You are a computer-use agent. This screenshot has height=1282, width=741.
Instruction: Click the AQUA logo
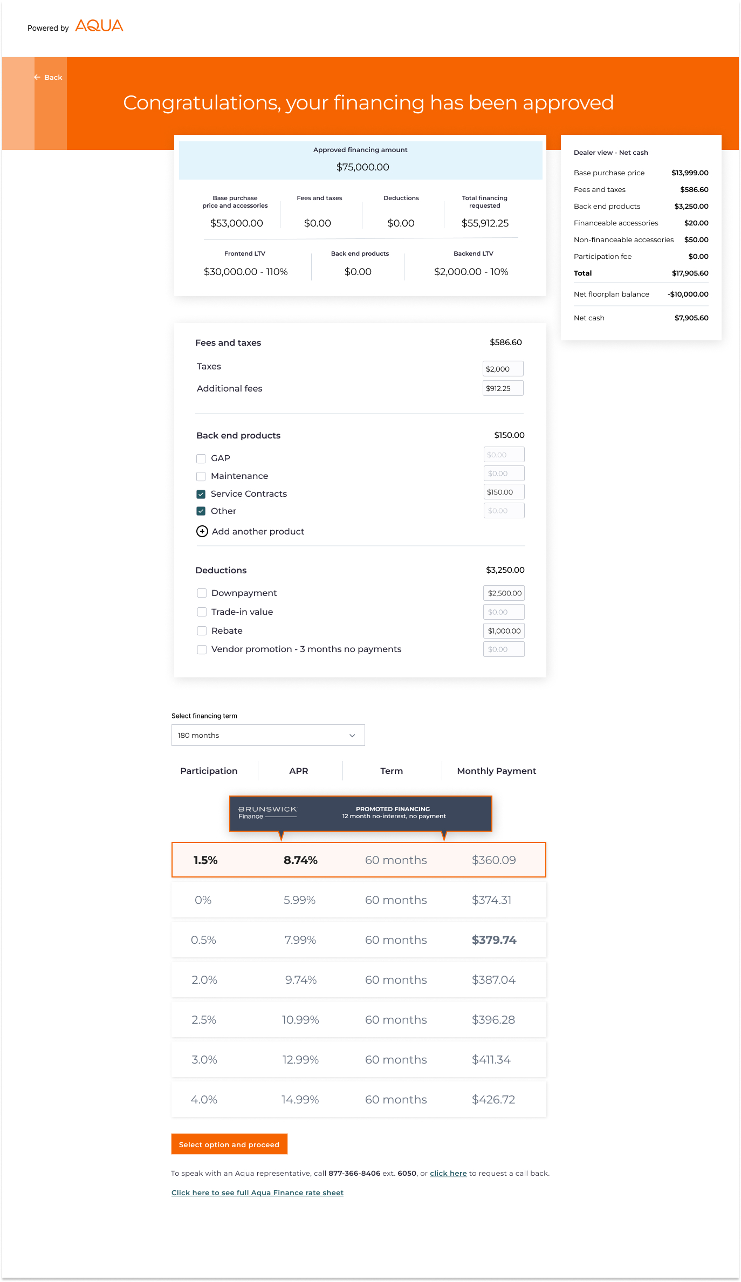99,26
